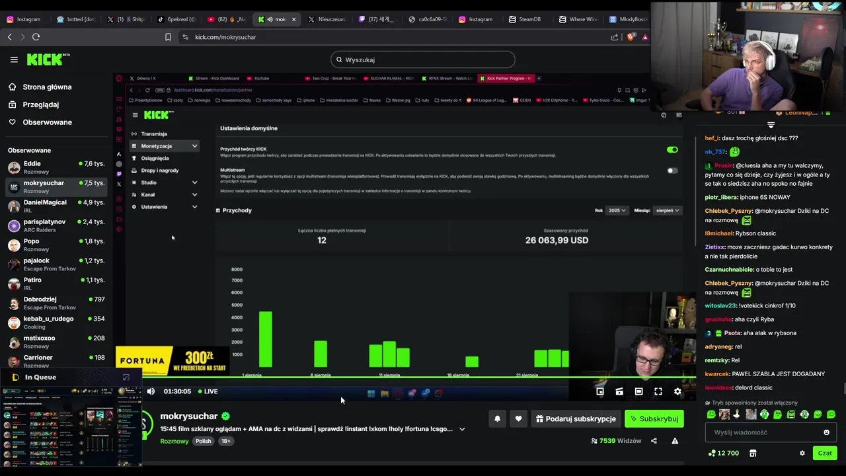Click the Fortuna 300zł banner
This screenshot has height=476, width=846.
tap(172, 361)
